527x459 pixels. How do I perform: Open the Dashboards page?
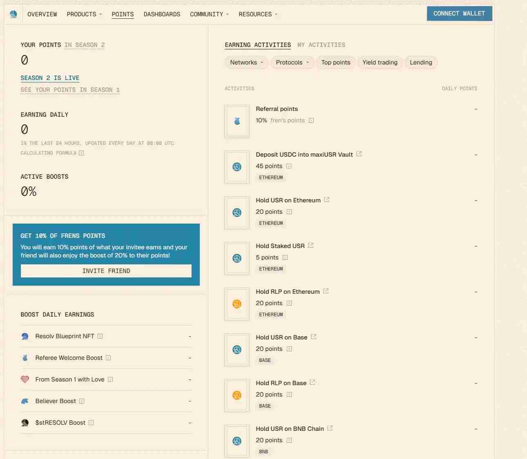click(x=162, y=14)
